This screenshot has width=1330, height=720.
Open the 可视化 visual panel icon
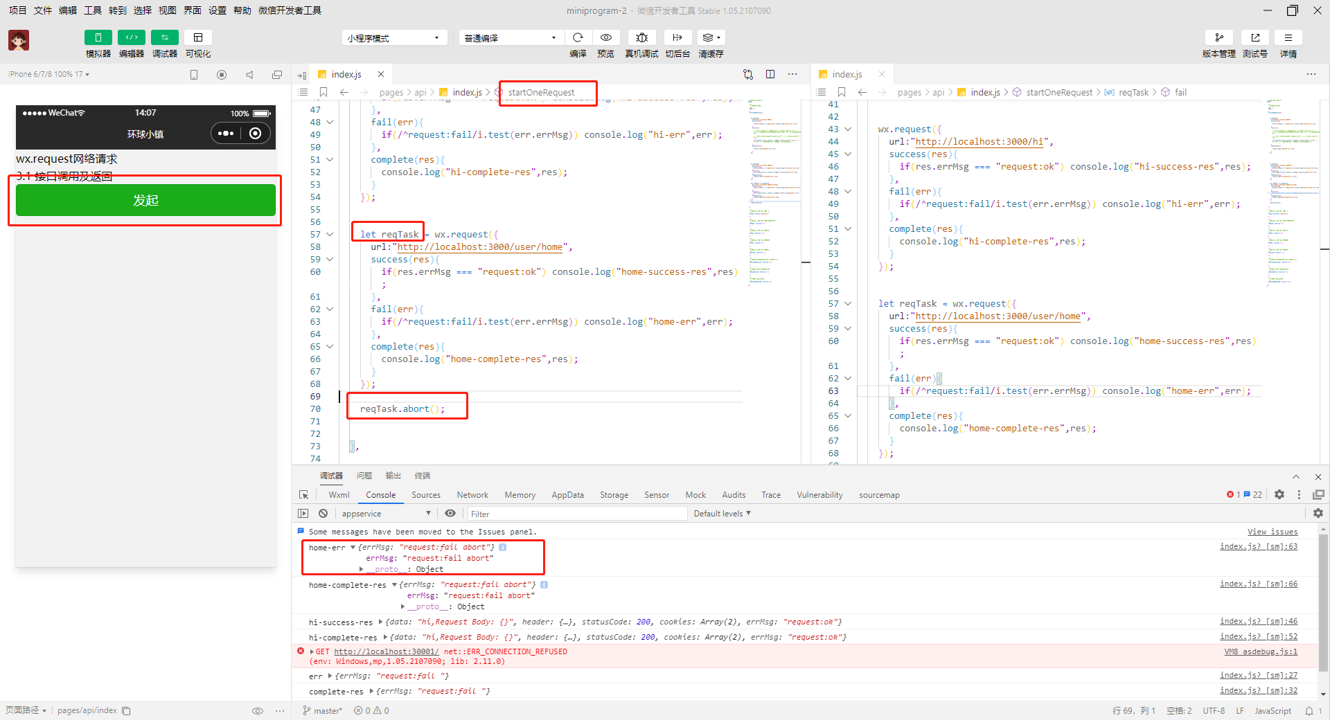coord(198,37)
